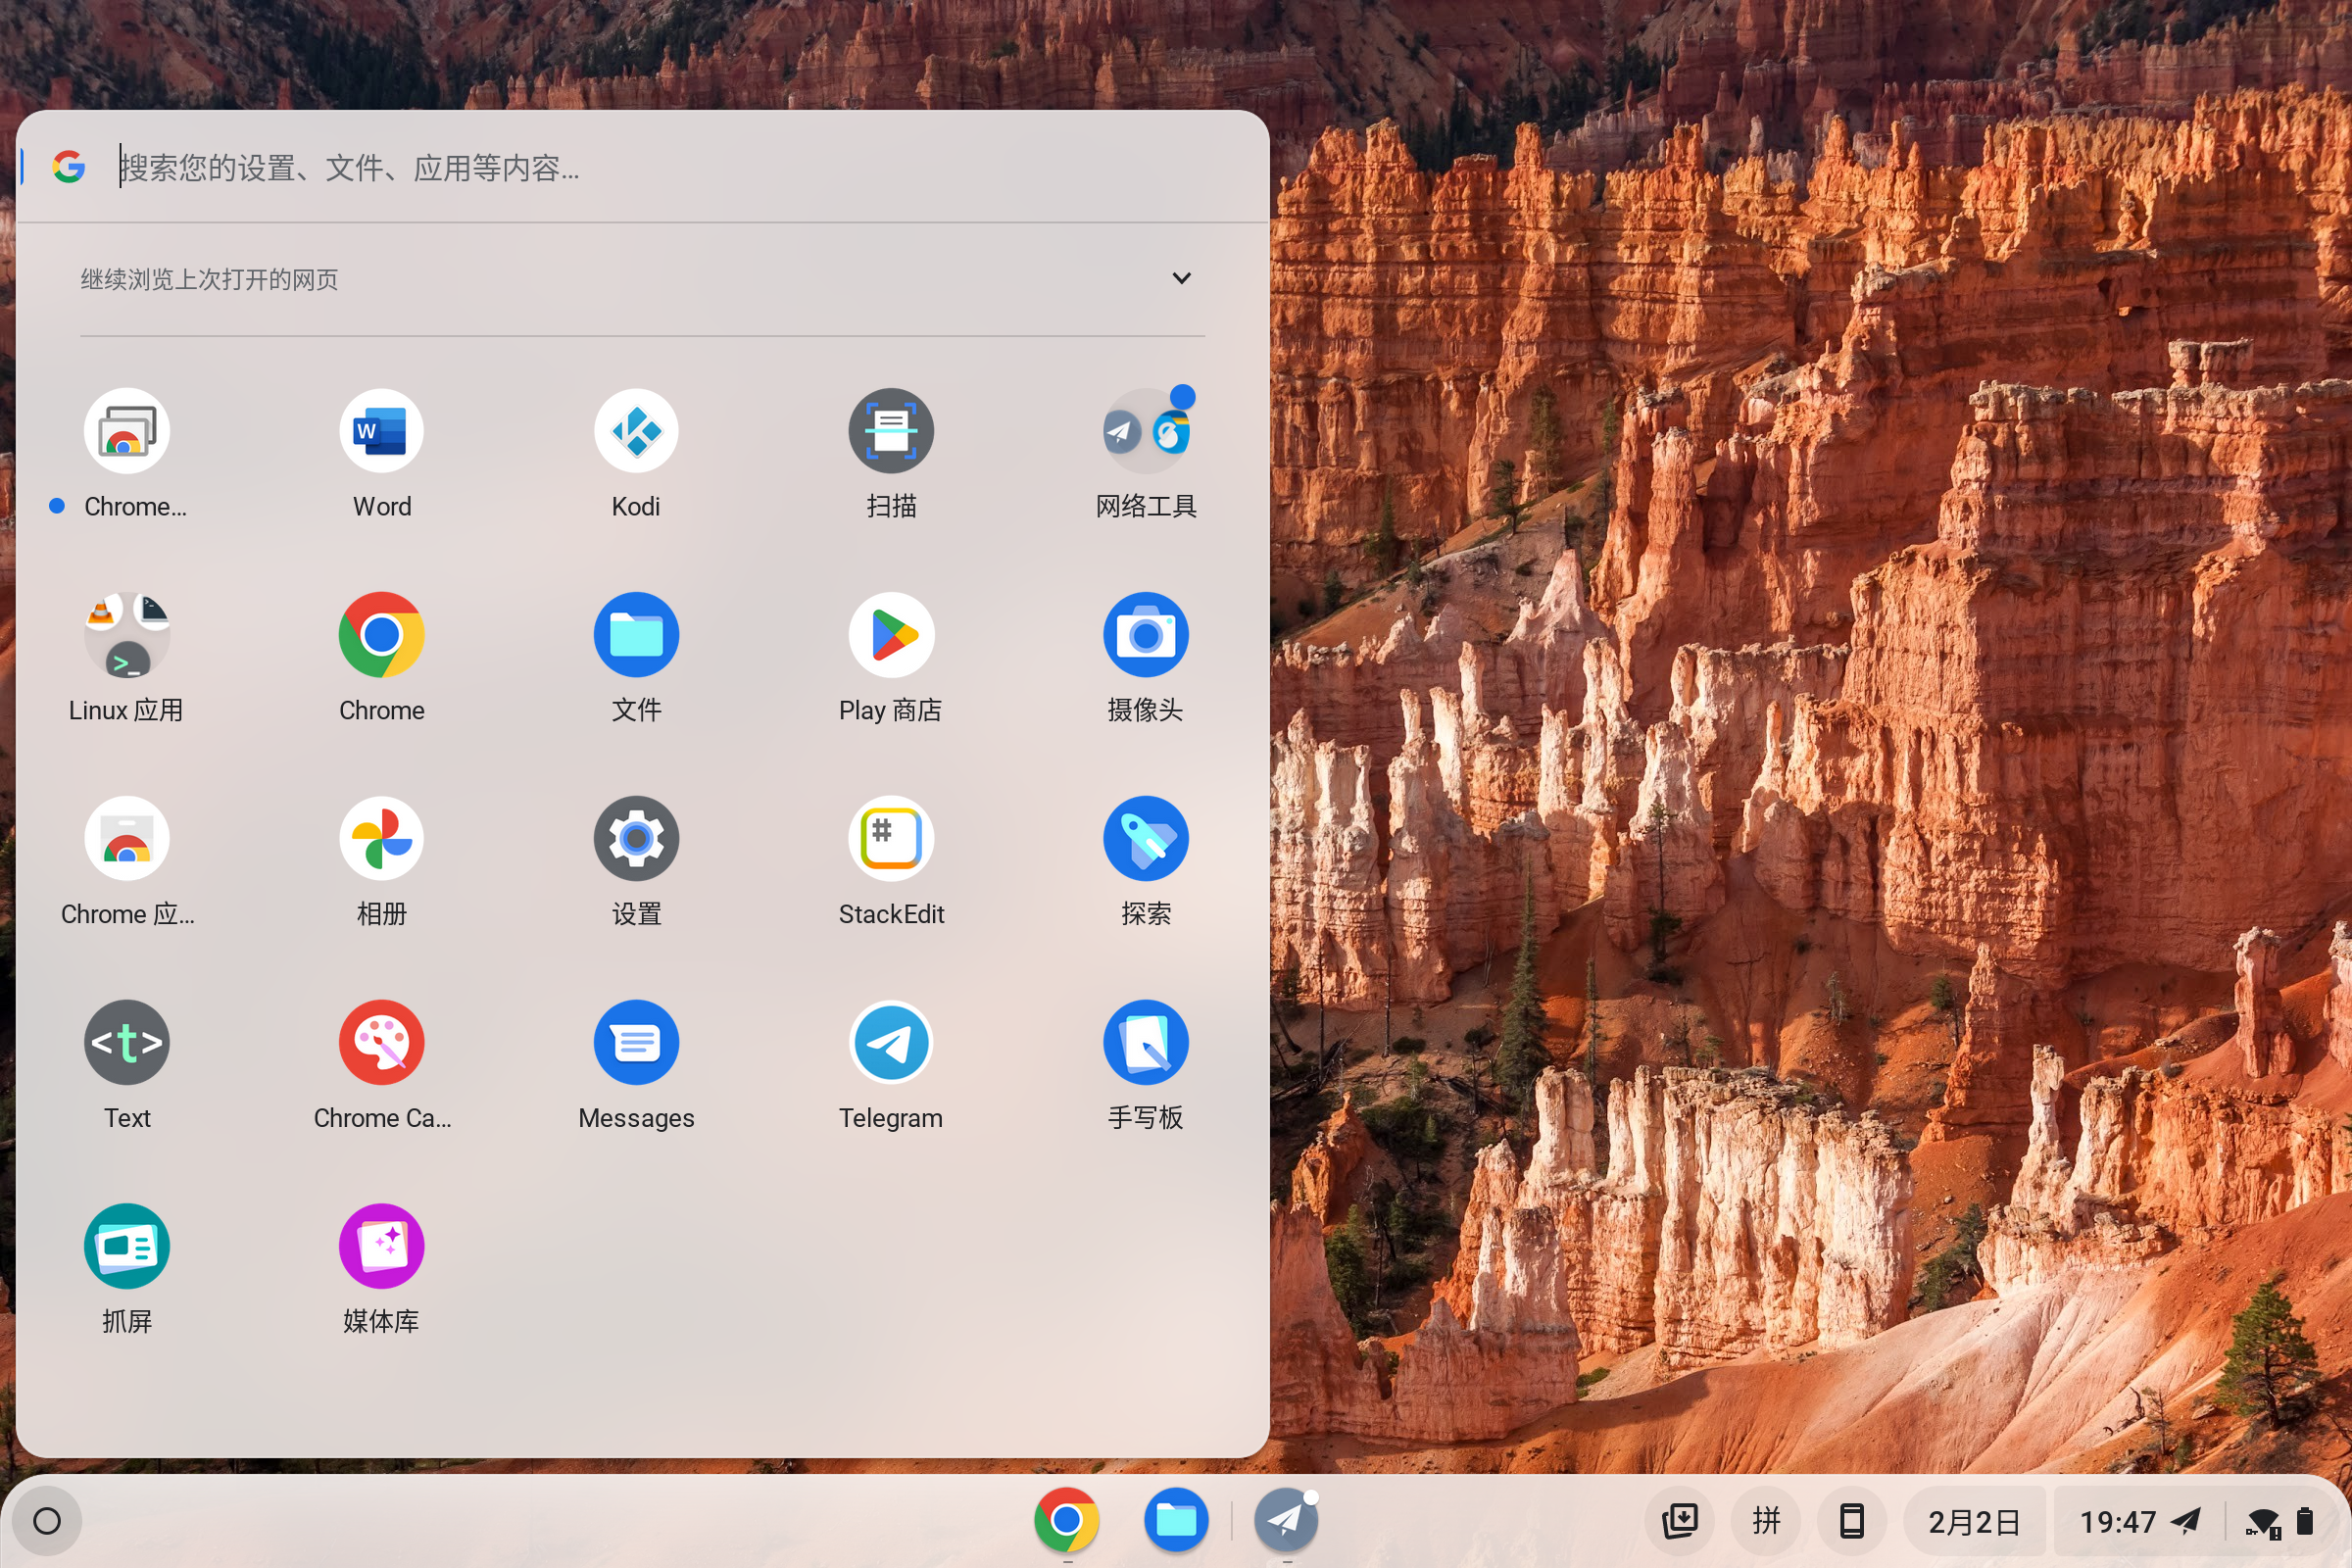Collapse the 继续浏览上次打开的网页 section
Image resolution: width=2352 pixels, height=1568 pixels.
(x=1181, y=278)
